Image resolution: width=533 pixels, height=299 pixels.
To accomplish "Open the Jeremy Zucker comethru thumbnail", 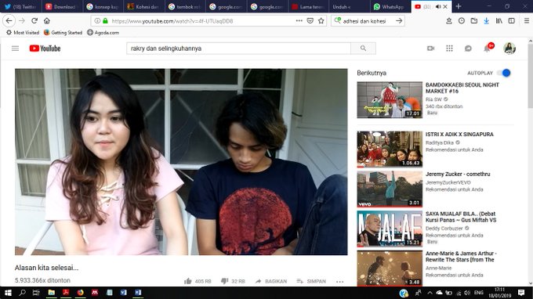I will click(x=390, y=189).
